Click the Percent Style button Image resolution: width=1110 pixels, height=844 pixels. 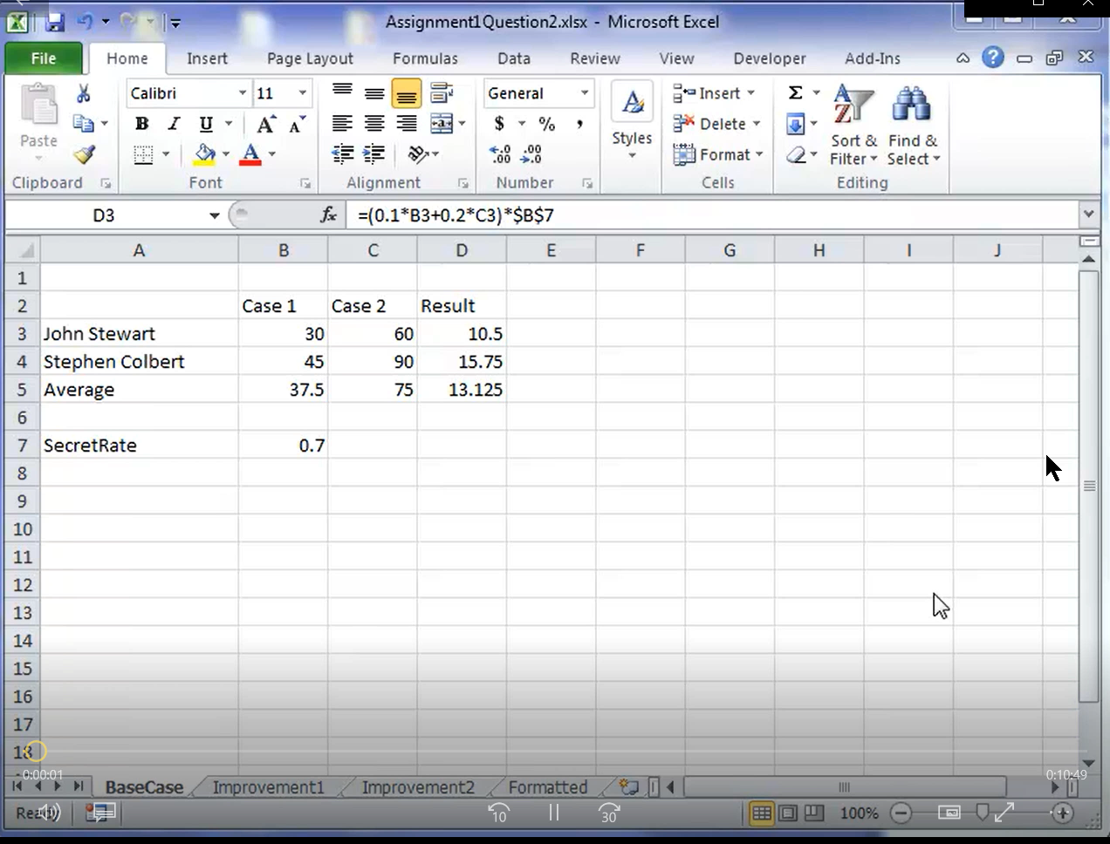tap(547, 124)
